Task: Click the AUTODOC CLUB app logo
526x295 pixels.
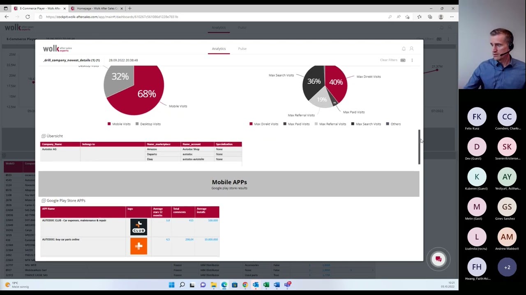Action: tap(138, 227)
